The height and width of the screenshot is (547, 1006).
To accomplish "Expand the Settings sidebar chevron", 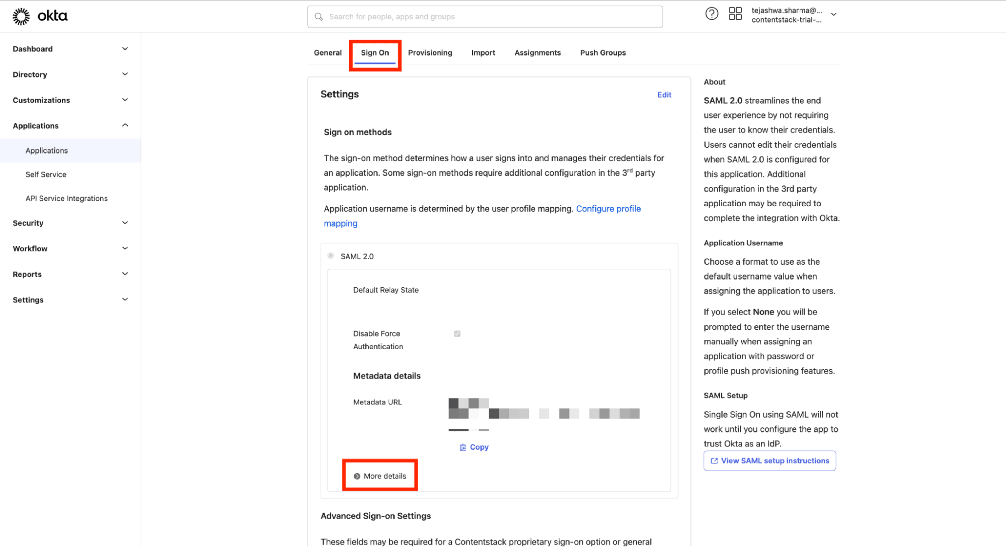I will [125, 299].
